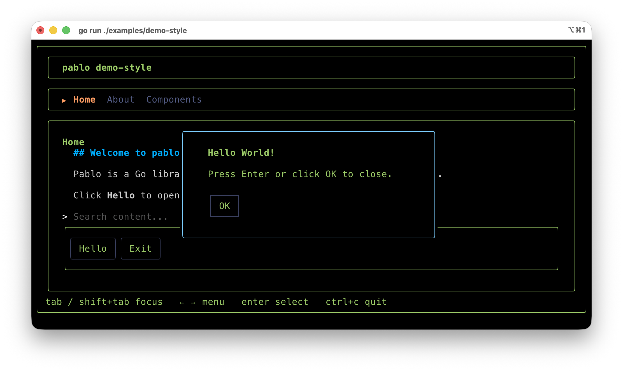Screen dimensions: 623x371
Task: Select the Home menu item
Action: pyautogui.click(x=84, y=100)
